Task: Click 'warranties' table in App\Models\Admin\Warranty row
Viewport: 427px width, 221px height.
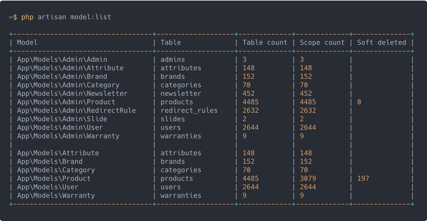Action: point(181,136)
